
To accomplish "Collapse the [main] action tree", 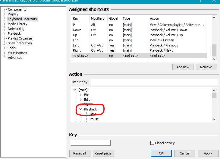I will [75, 90].
